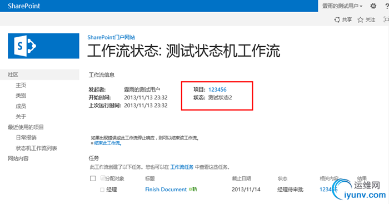The height and width of the screenshot is (204, 389).
Task: Open related content 123456 in task row
Action: click(328, 190)
